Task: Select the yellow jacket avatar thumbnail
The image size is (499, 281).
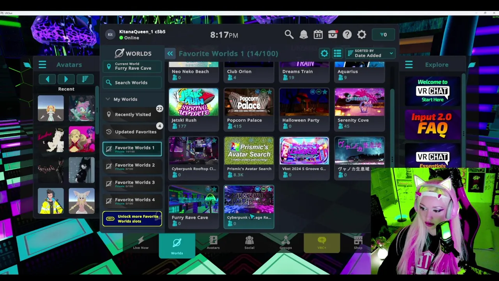Action: point(51,201)
